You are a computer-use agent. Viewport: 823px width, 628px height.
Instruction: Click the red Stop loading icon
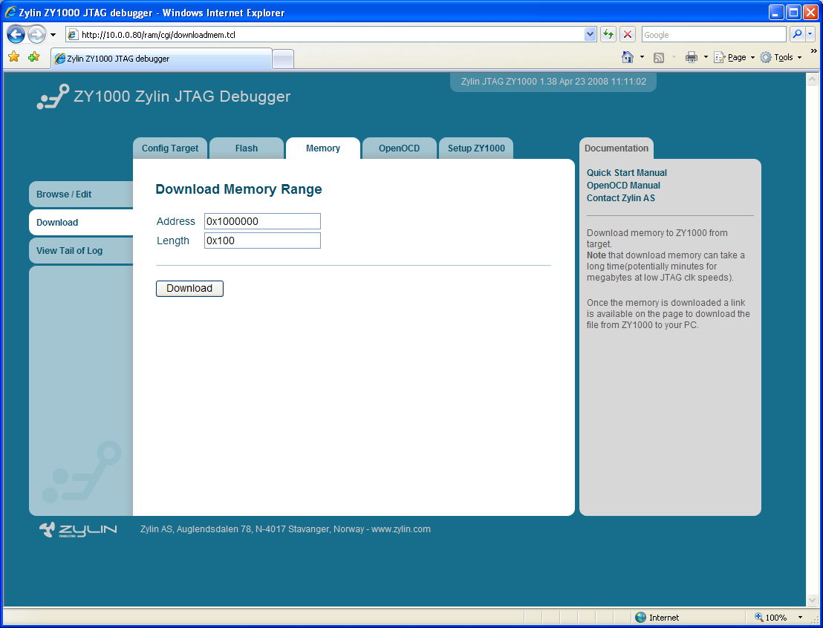point(627,35)
